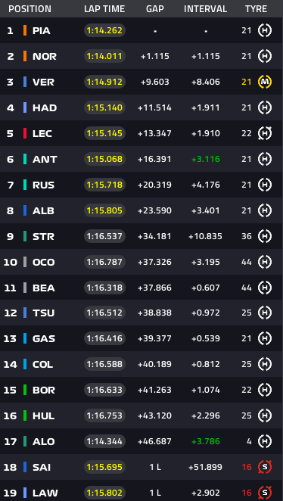283x501 pixels.
Task: Select Norris's lap time 1:14.011
Action: point(104,57)
